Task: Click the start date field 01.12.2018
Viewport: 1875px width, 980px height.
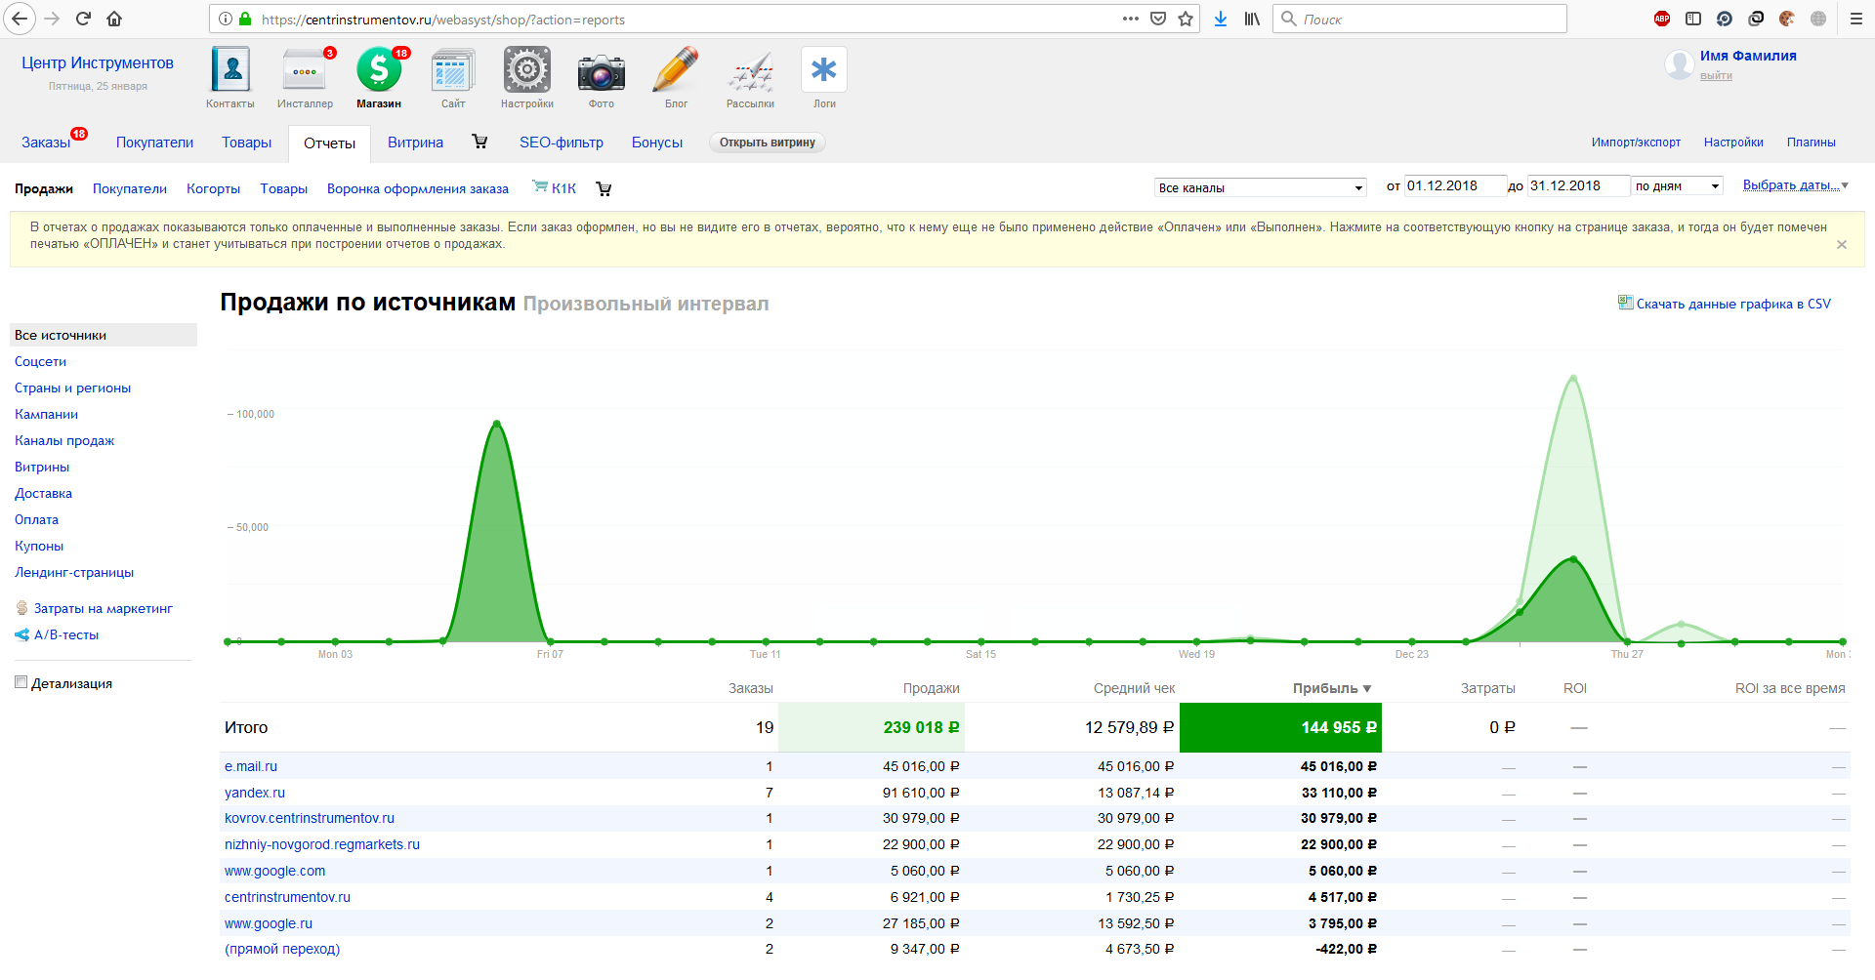Action: tap(1453, 186)
